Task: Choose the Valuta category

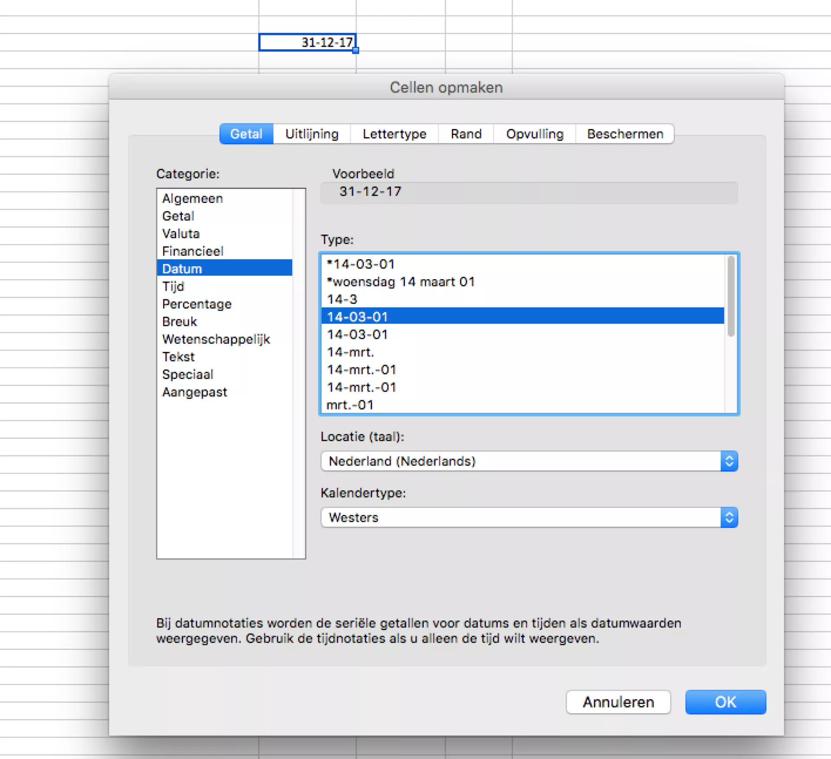Action: point(181,234)
